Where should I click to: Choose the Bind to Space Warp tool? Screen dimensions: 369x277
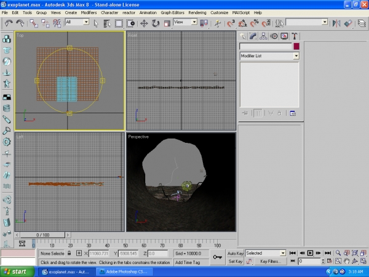pos(57,23)
